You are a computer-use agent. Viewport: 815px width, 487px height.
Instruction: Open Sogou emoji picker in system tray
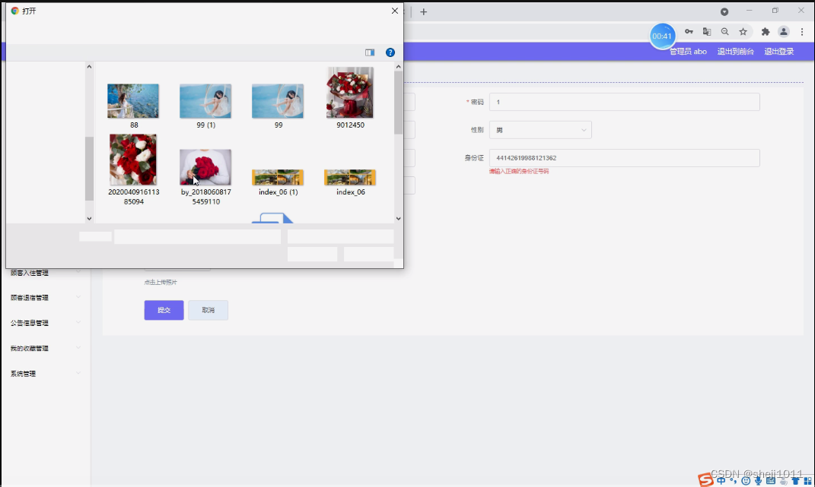[746, 480]
